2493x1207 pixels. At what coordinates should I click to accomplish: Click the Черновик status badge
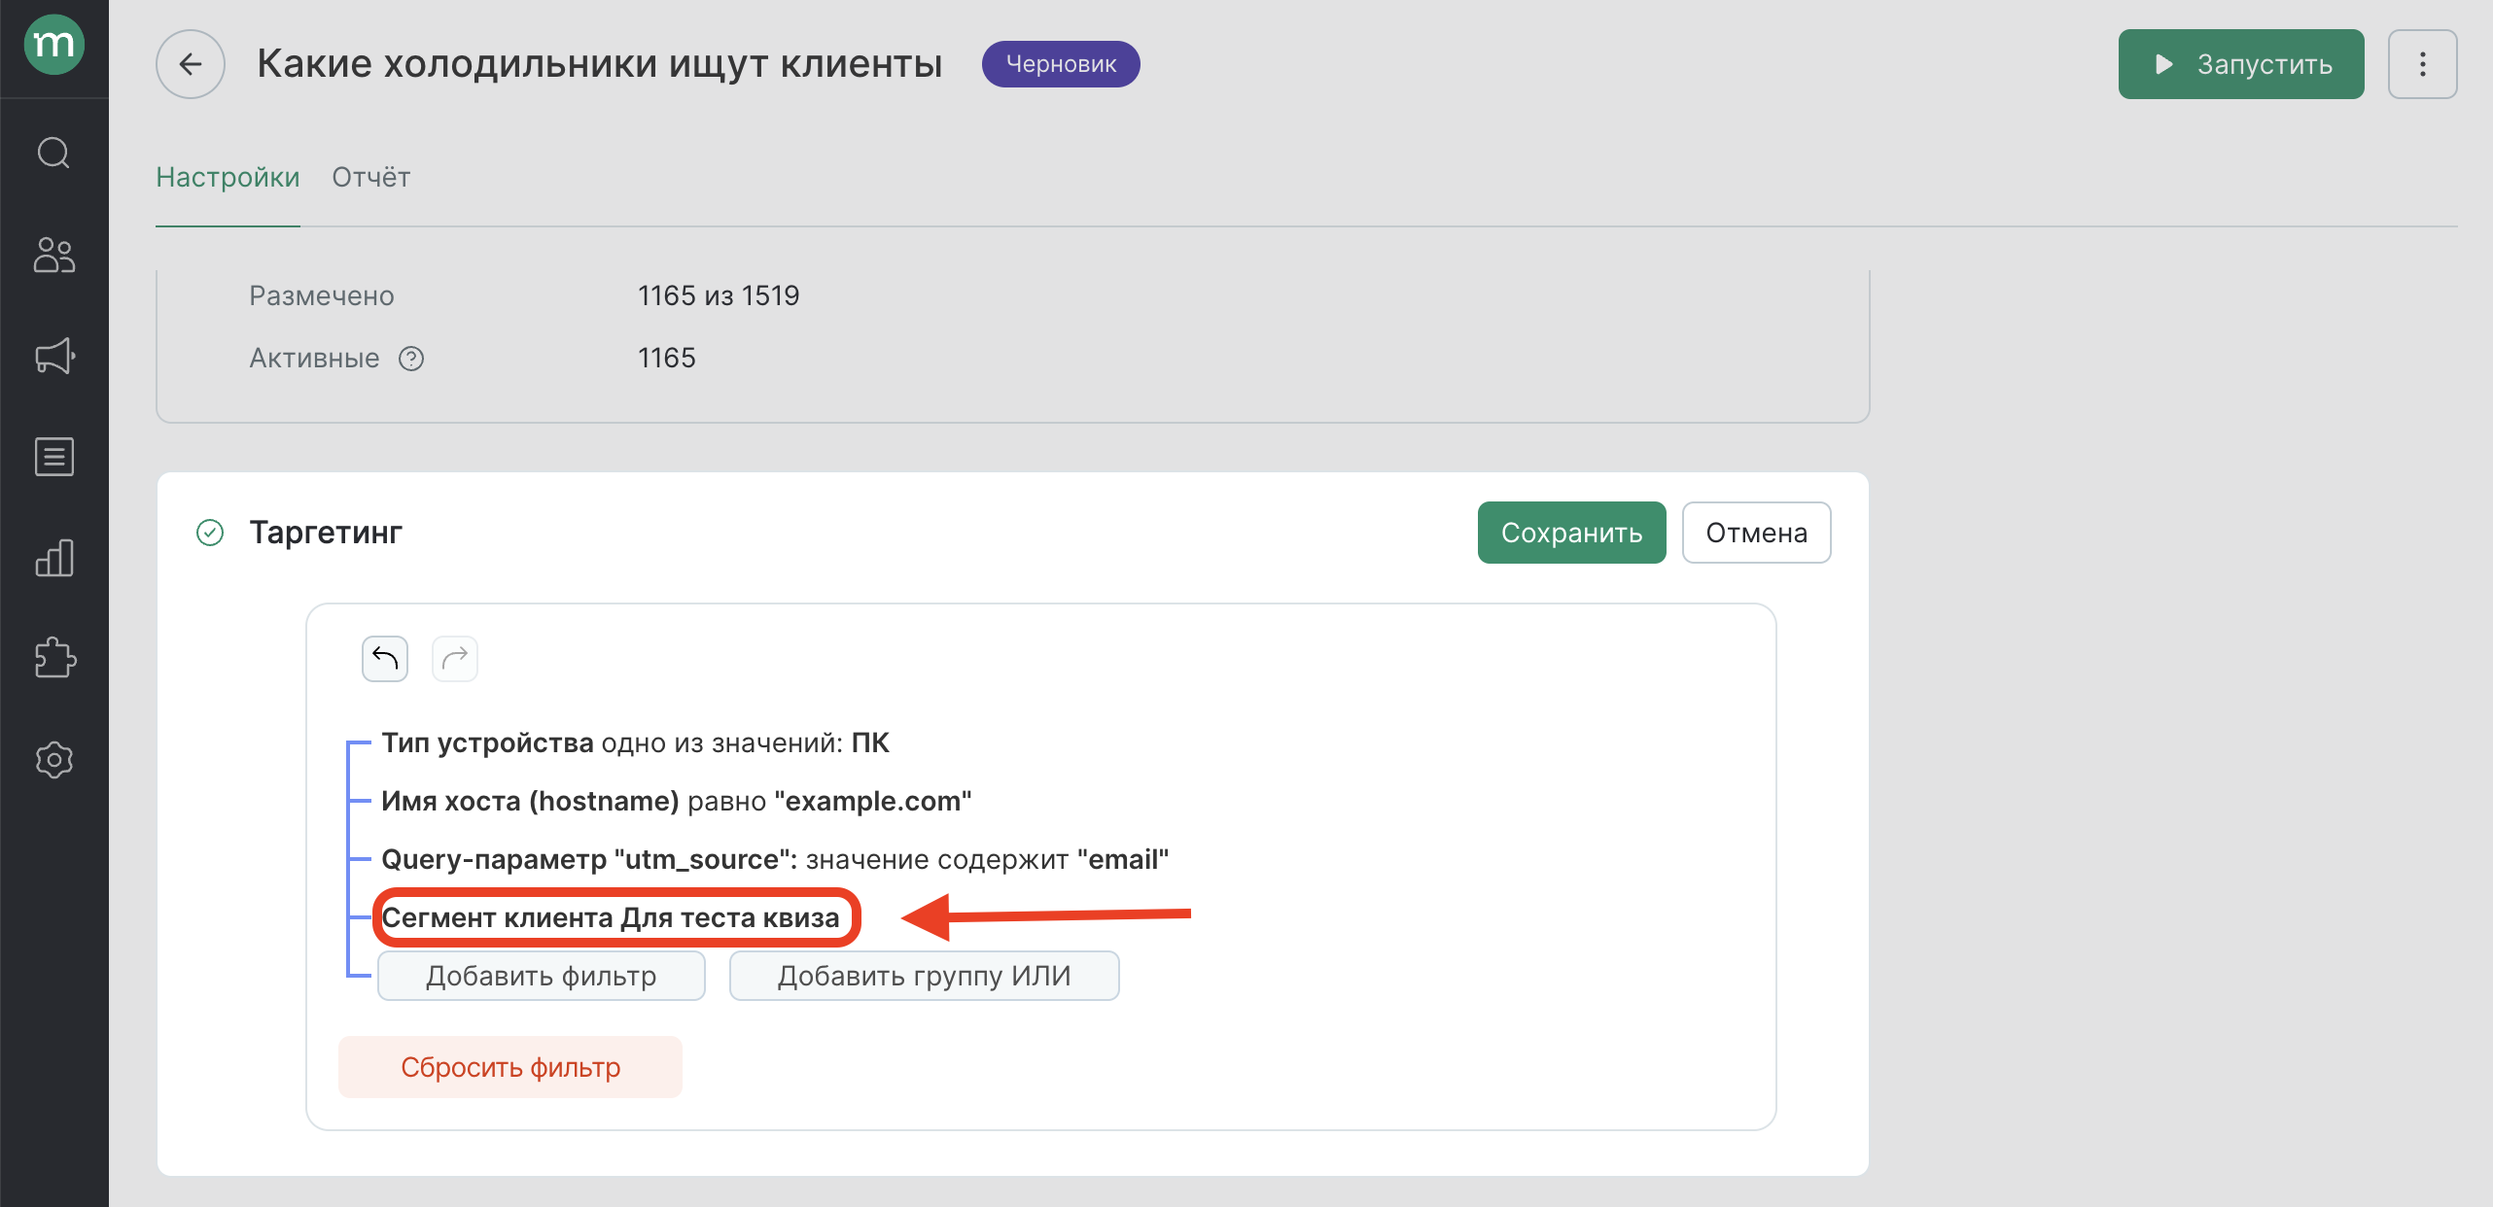pyautogui.click(x=1061, y=64)
